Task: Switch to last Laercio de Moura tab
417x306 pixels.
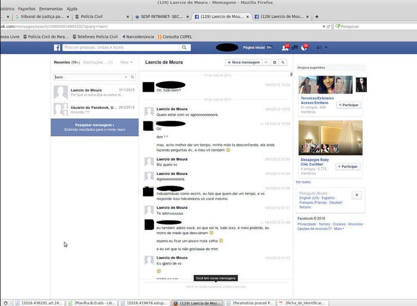Action: tap(281, 17)
